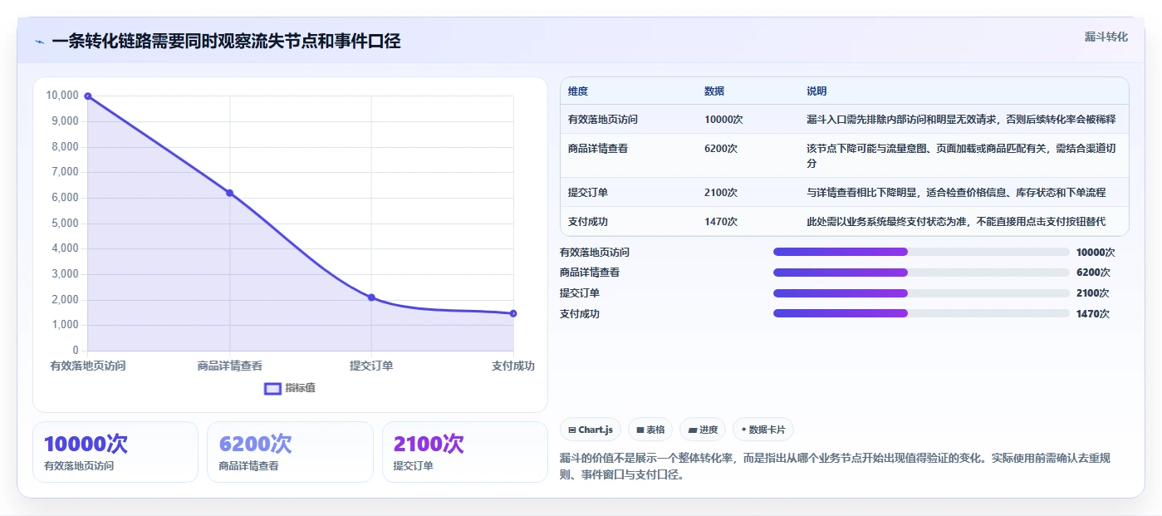Click the 6200次 data card
This screenshot has width=1162, height=516.
pyautogui.click(x=290, y=452)
